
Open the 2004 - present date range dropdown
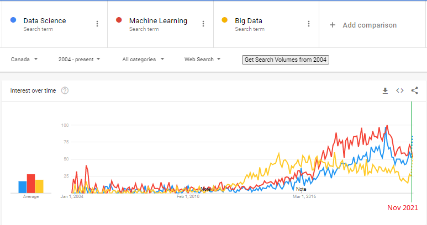79,59
